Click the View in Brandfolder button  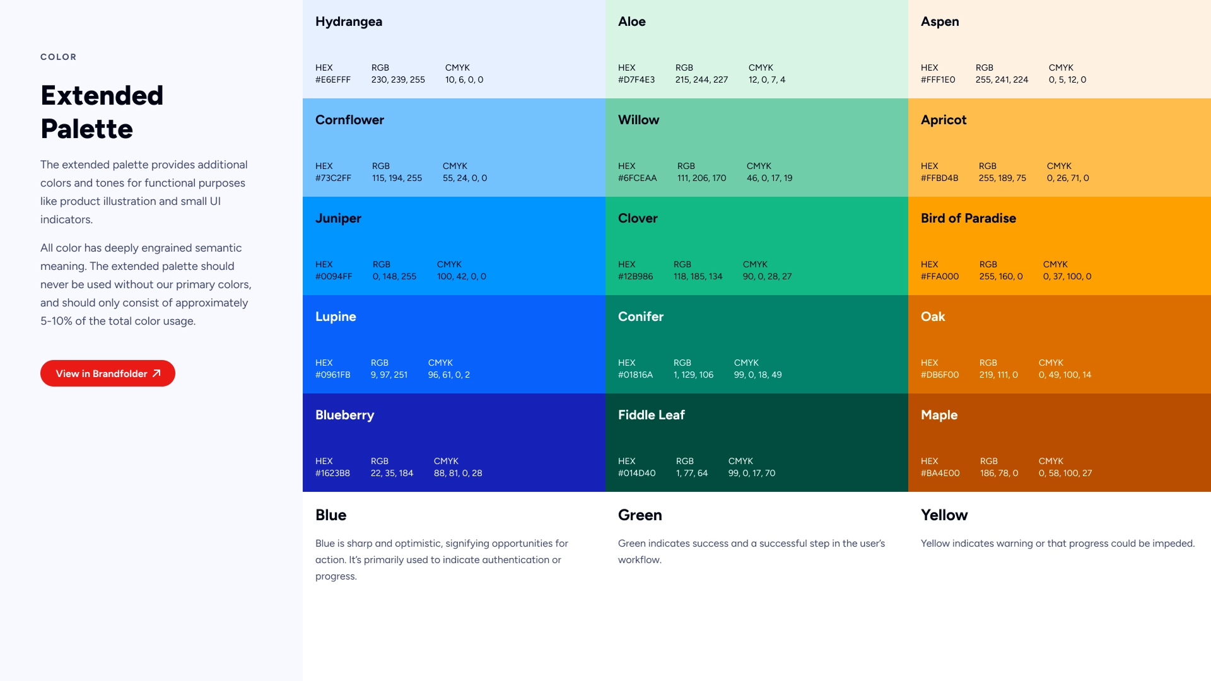[x=107, y=373]
